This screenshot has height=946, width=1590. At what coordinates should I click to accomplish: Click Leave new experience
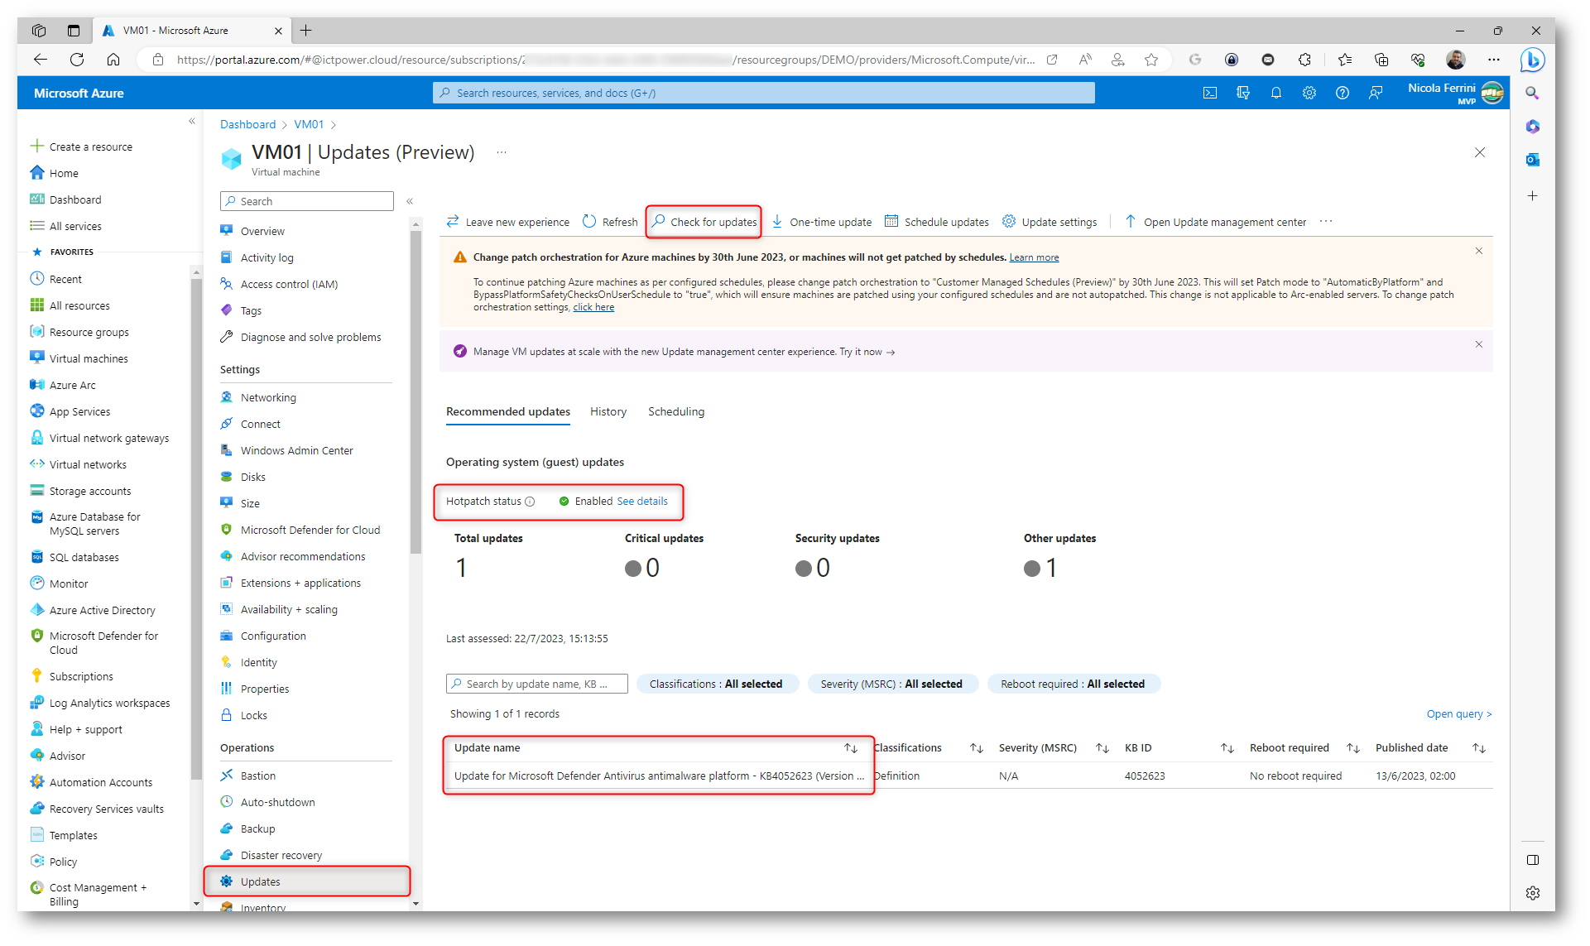(x=508, y=222)
